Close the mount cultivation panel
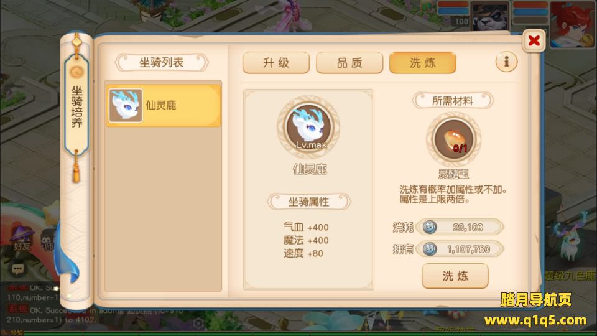The width and height of the screenshot is (597, 336). (534, 40)
